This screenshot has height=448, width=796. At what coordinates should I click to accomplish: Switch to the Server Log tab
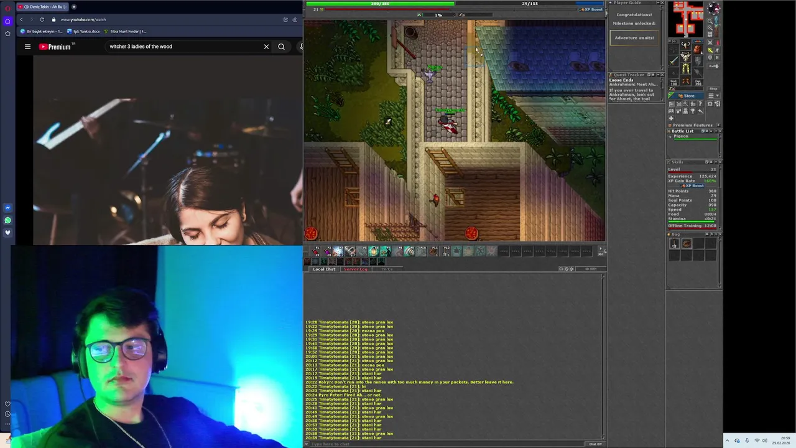tap(356, 269)
